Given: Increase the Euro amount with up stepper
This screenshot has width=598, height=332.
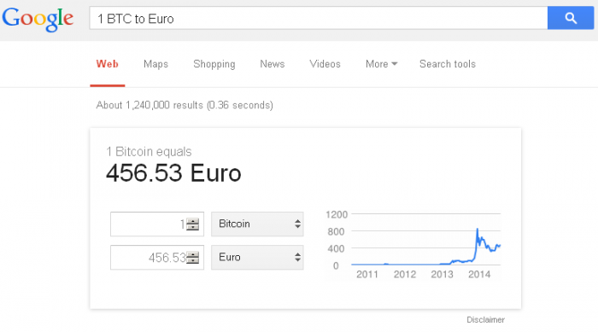Looking at the screenshot, I should point(192,254).
